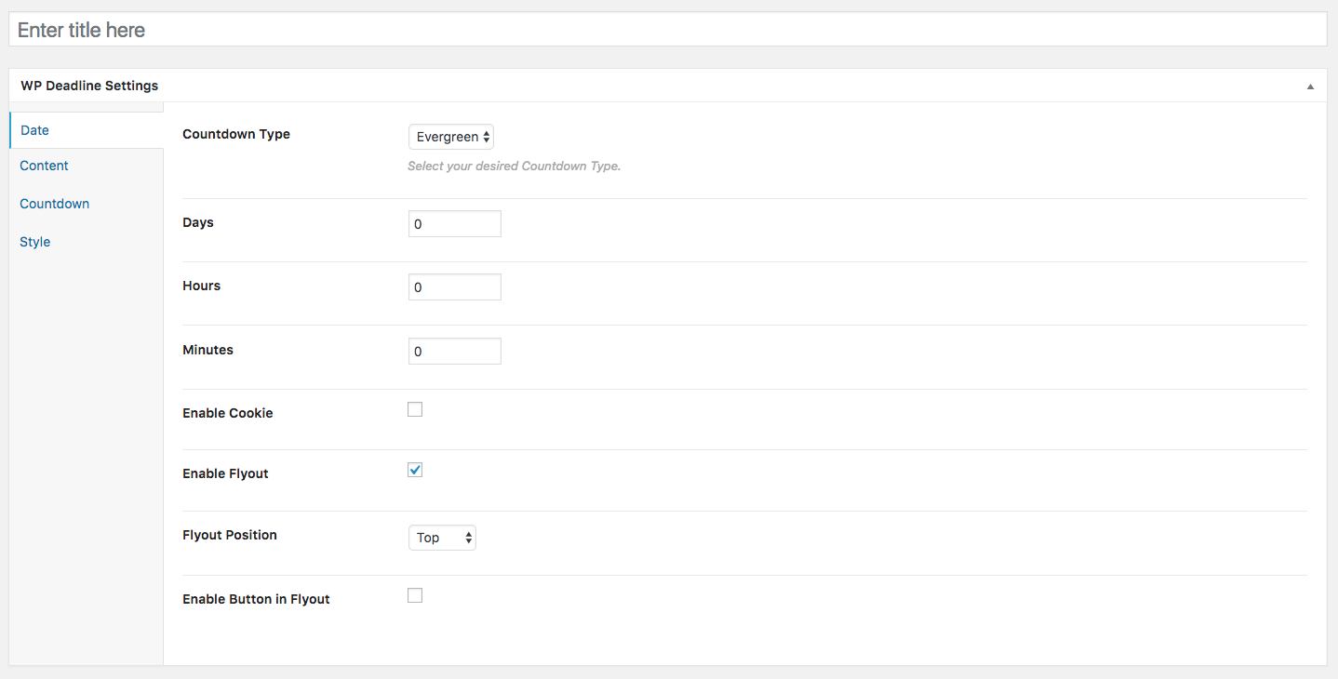The image size is (1338, 679).
Task: Click into the Hours input box
Action: (454, 287)
